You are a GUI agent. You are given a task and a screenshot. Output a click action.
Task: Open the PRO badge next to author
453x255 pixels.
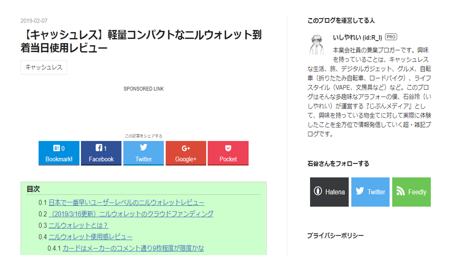391,37
